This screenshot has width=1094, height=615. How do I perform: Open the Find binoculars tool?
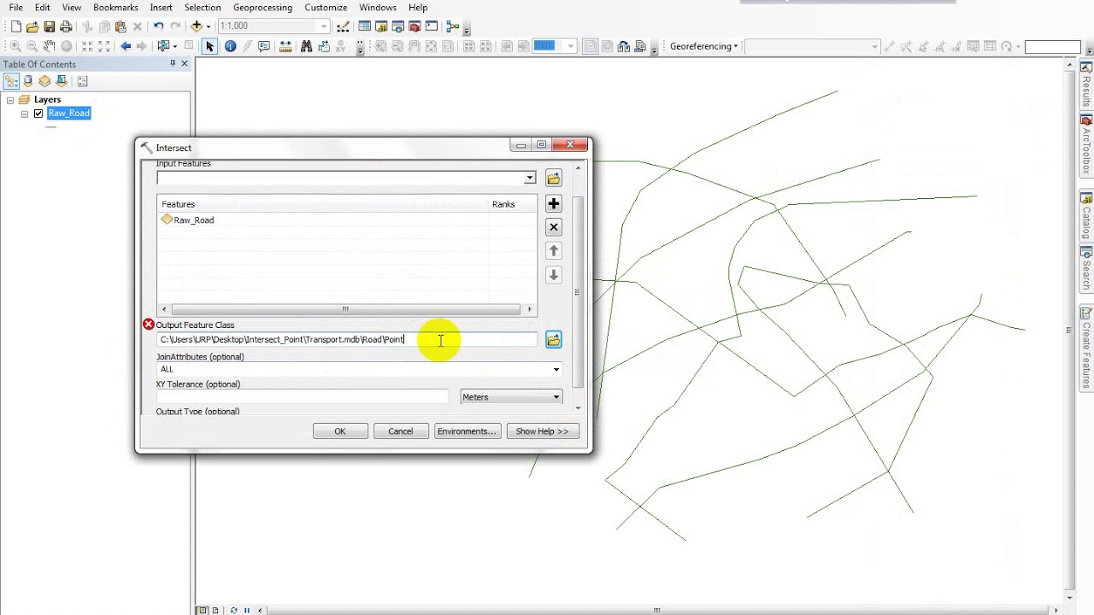click(306, 46)
